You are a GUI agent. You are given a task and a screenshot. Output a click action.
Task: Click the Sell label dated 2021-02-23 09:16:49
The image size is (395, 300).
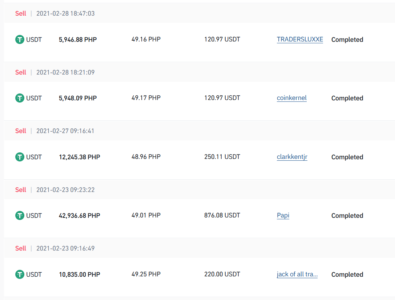click(x=21, y=248)
